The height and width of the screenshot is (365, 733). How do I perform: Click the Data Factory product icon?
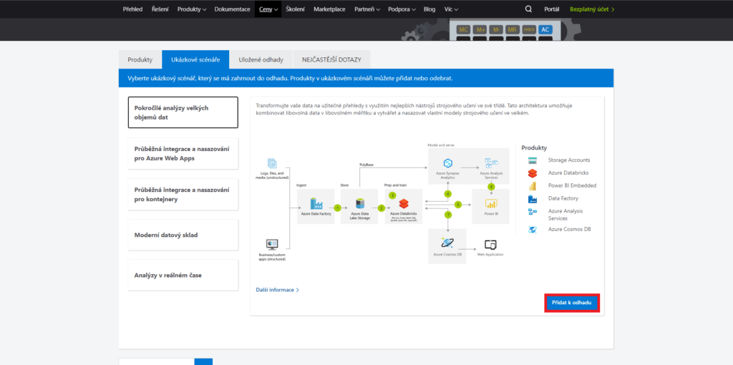(x=533, y=199)
